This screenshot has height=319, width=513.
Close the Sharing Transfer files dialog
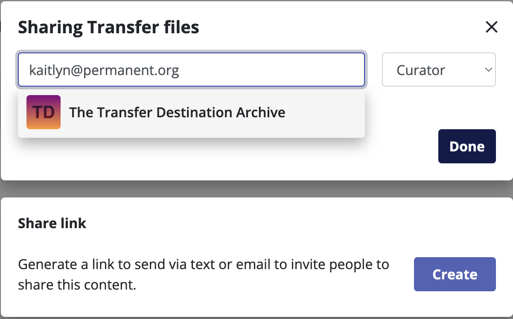point(492,27)
